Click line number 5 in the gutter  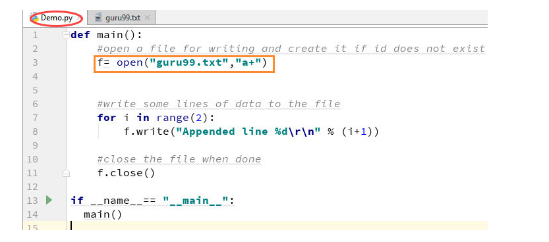(35, 90)
